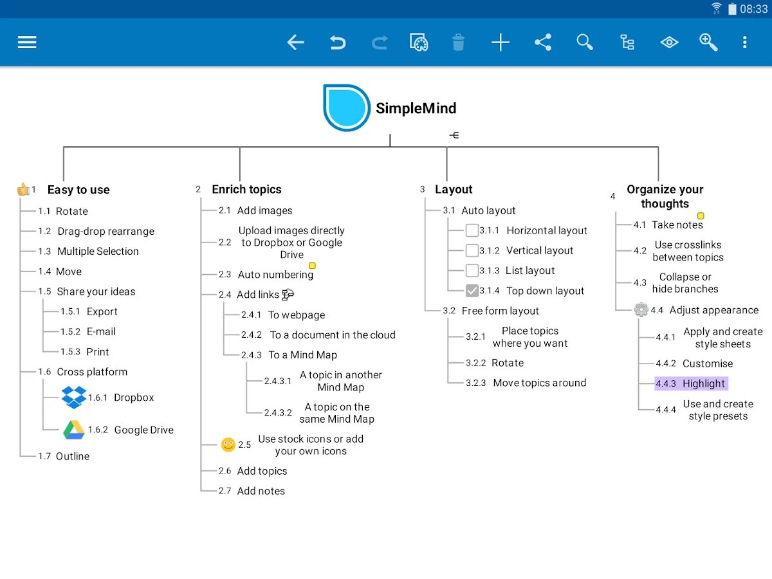
Task: Select A topic on the same Mind Map
Action: (336, 413)
